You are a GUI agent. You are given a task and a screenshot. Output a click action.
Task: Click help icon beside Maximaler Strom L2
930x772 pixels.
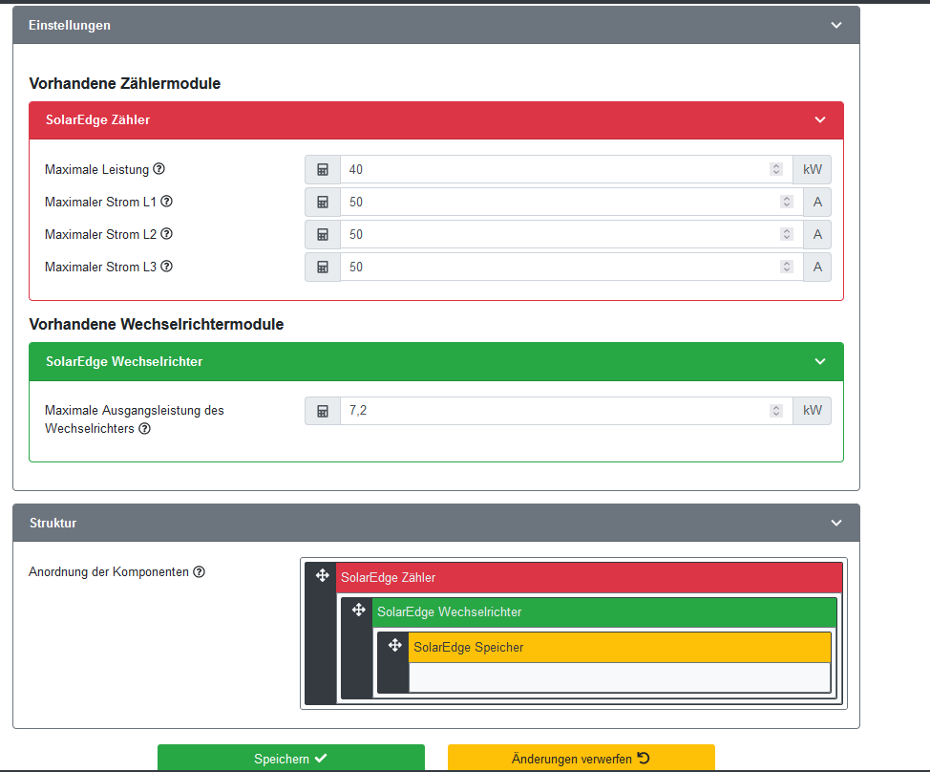coord(166,234)
